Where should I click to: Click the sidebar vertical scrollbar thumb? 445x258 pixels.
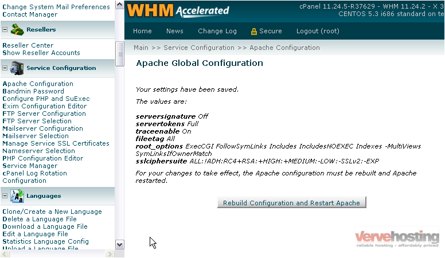(x=120, y=54)
